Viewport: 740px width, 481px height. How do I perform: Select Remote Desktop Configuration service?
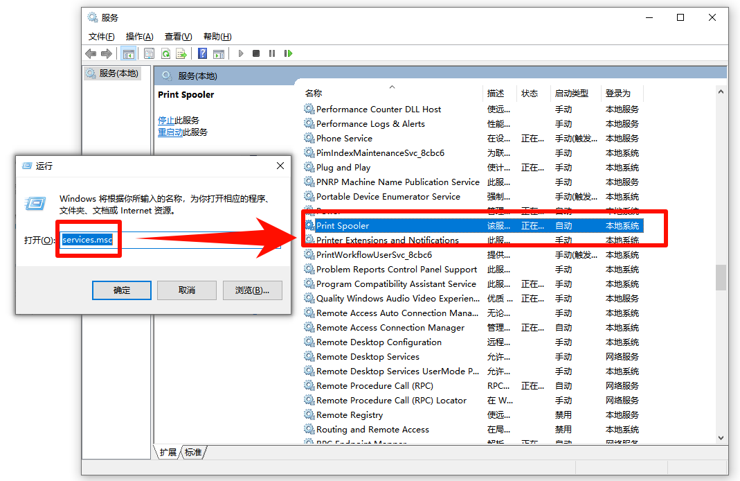click(379, 342)
